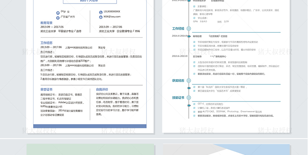Click the bullet icon before 主要课程
308x155 pixels.
[x=194, y=7]
